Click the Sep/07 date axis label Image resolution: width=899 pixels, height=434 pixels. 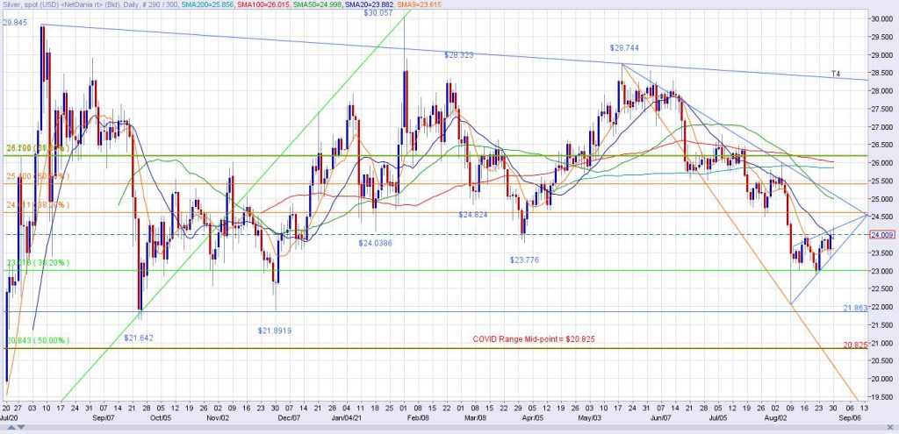point(104,418)
